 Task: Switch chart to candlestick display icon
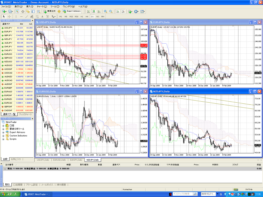click(x=94, y=12)
